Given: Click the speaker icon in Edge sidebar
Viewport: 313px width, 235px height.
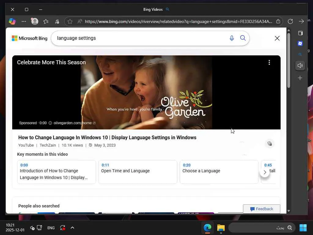Looking at the screenshot, I should [x=300, y=65].
